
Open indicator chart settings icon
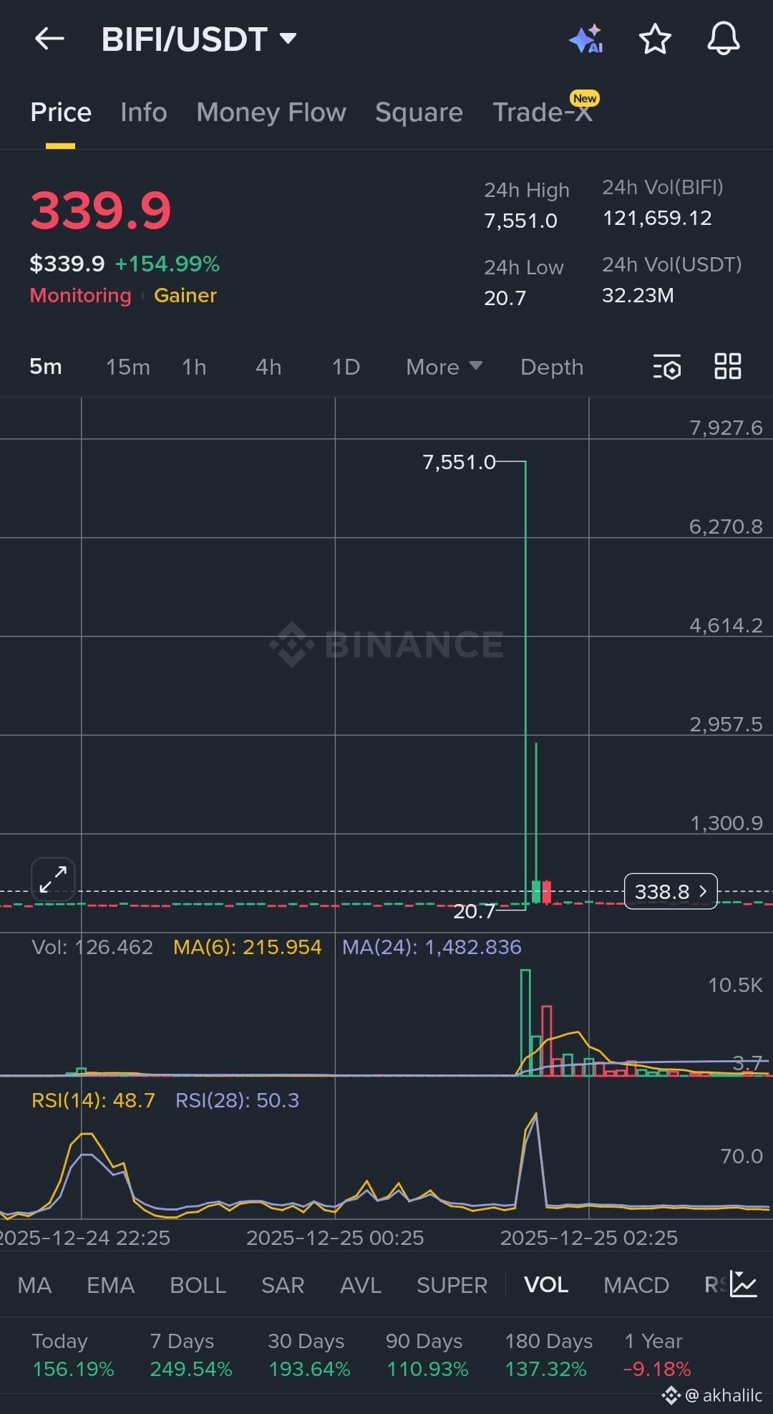point(744,1284)
